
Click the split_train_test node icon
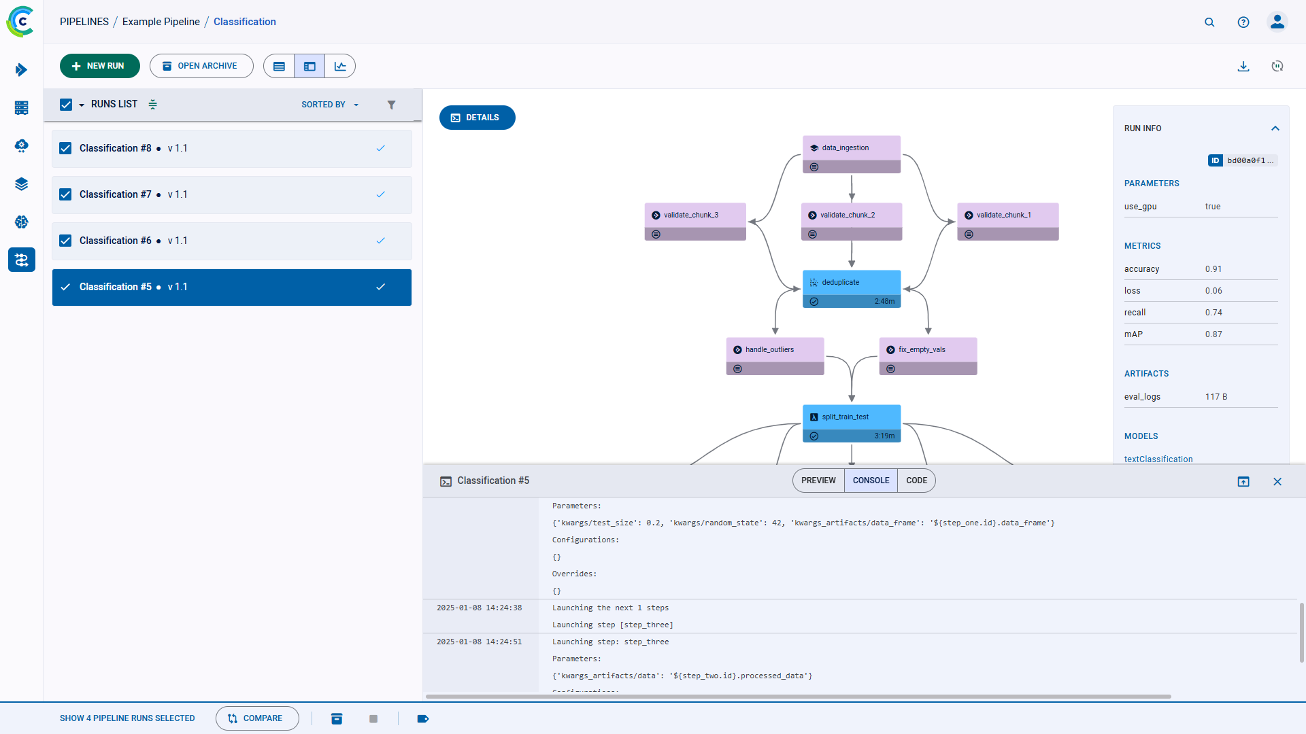point(814,416)
